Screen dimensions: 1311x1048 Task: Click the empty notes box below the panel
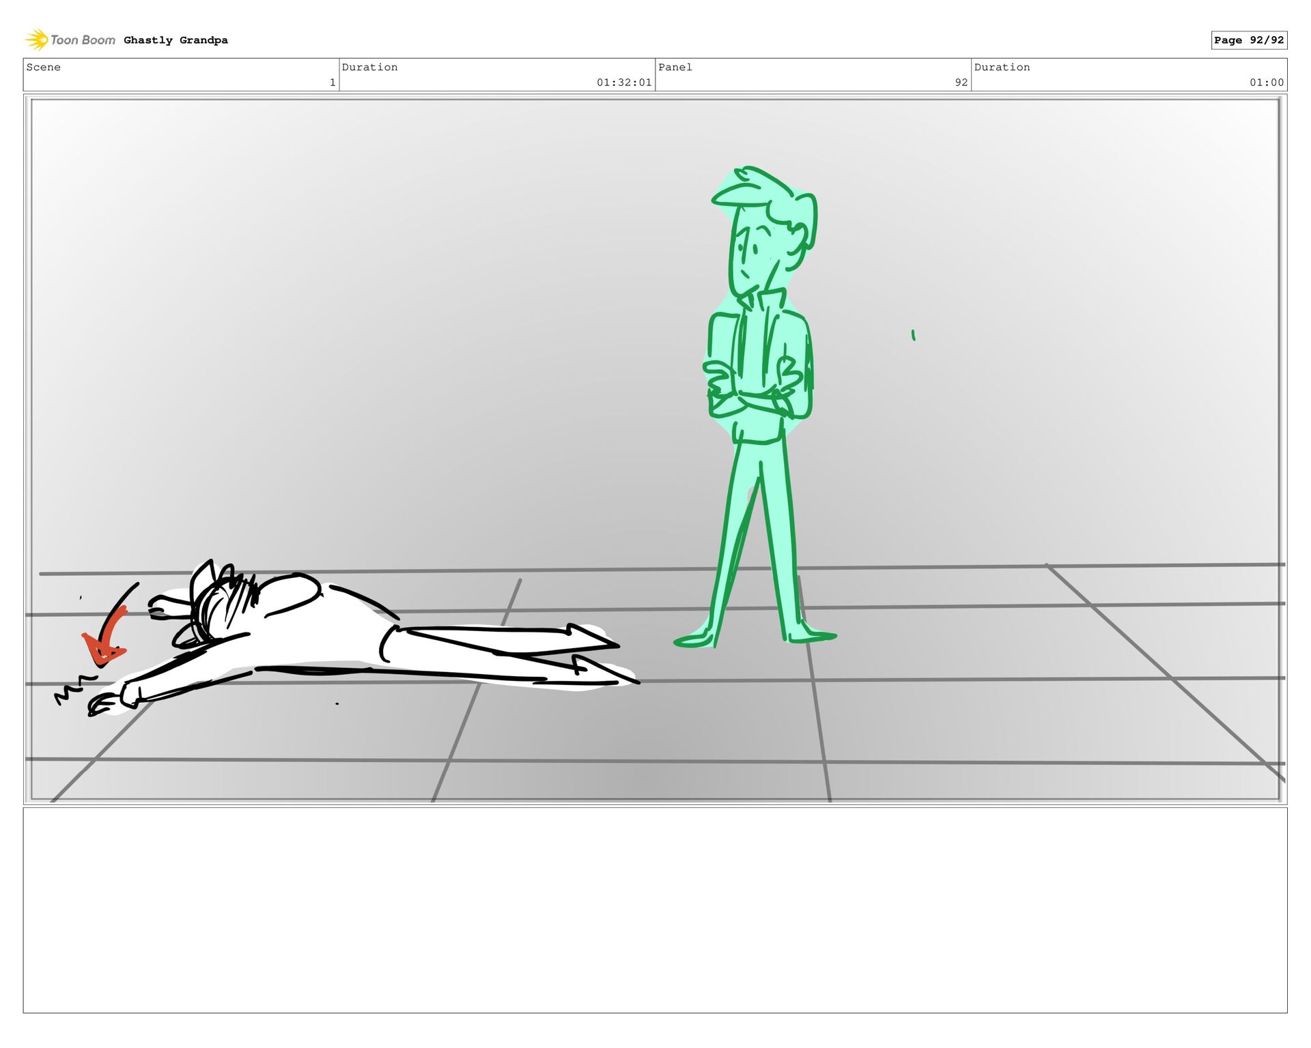655,910
